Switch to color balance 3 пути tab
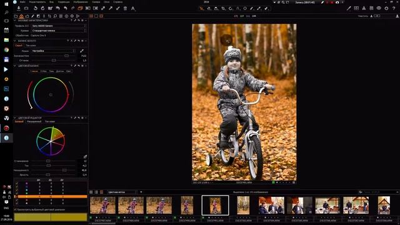The width and height of the screenshot is (400, 225). (x=44, y=71)
